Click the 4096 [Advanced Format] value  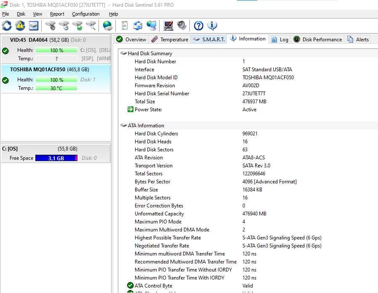(x=269, y=182)
